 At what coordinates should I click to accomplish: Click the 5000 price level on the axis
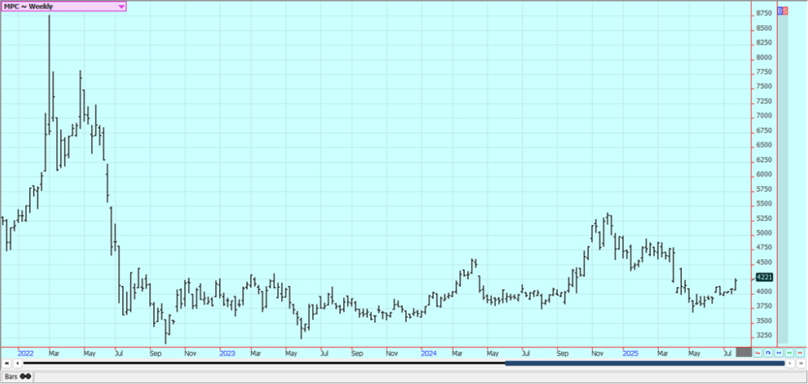764,233
